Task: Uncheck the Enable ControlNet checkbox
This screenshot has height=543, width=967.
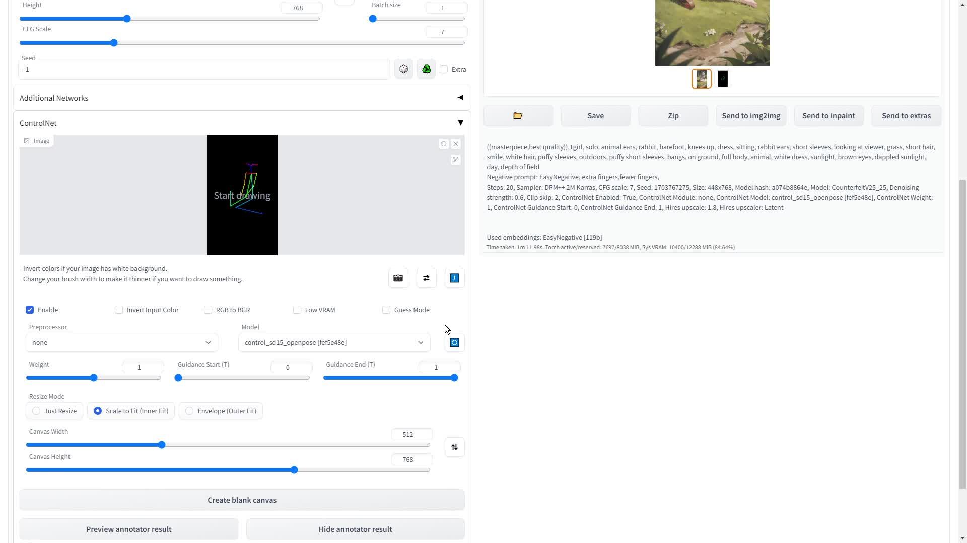Action: click(x=30, y=310)
